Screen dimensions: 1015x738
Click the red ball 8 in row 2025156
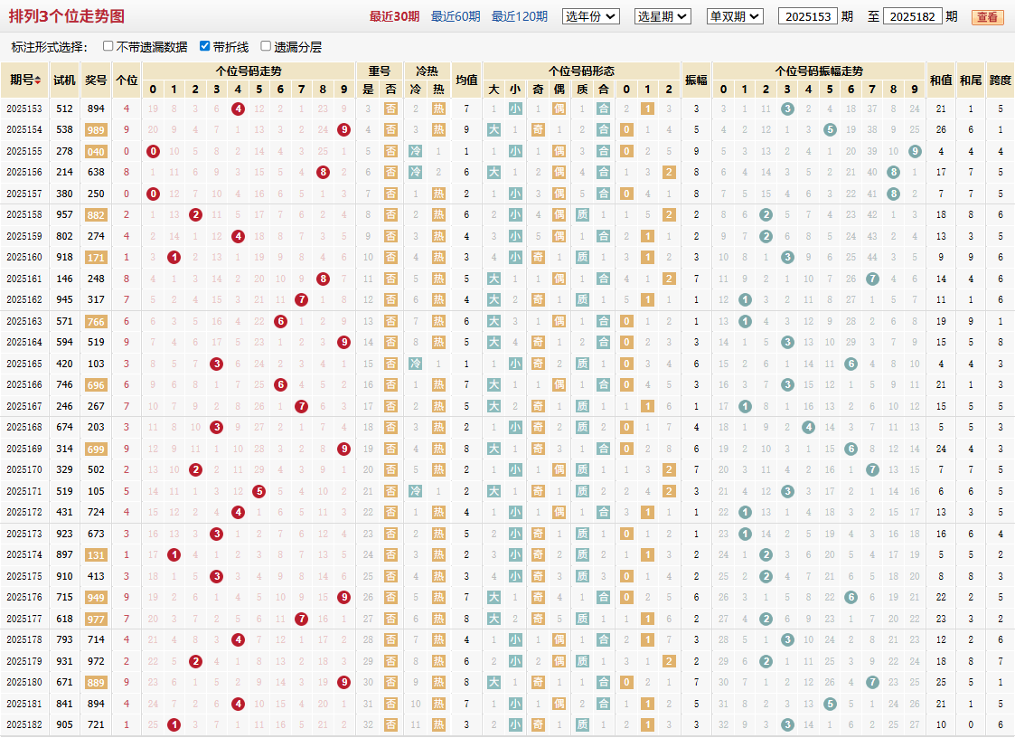tap(323, 173)
